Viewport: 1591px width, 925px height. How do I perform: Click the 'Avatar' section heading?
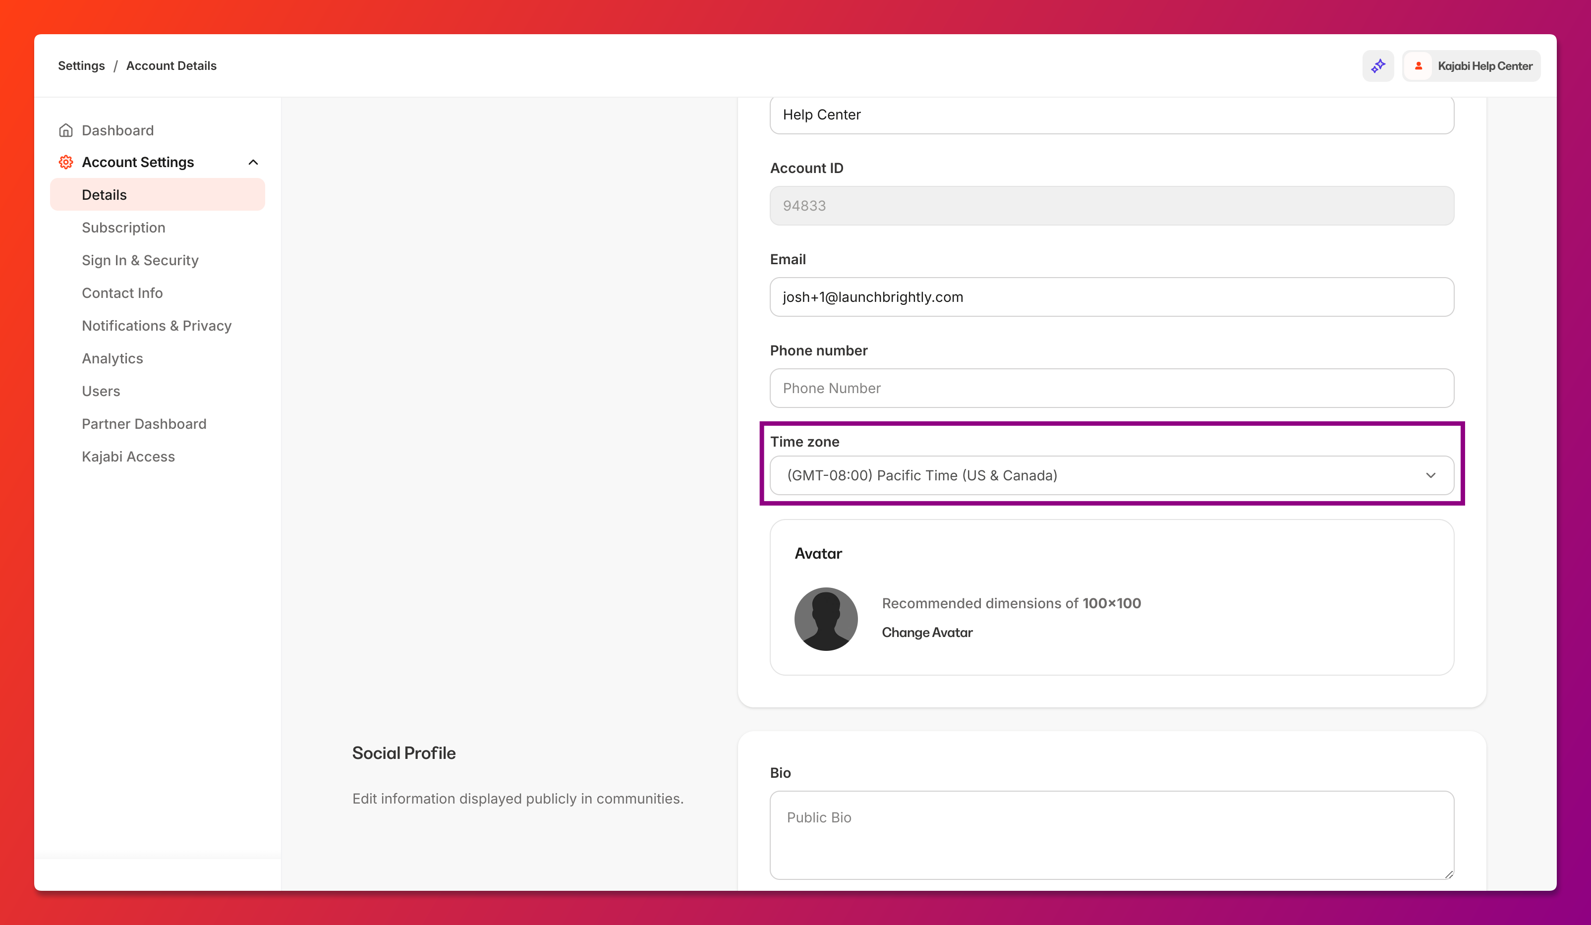pyautogui.click(x=818, y=554)
